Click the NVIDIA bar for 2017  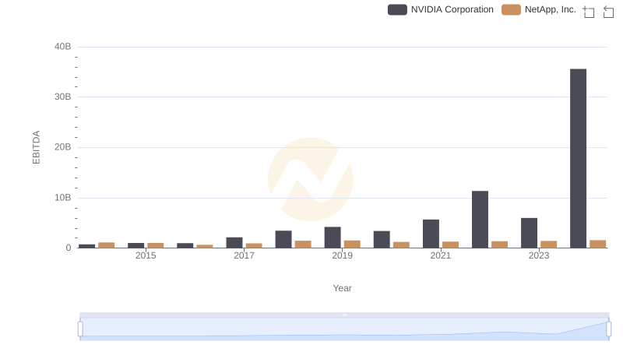pyautogui.click(x=234, y=243)
